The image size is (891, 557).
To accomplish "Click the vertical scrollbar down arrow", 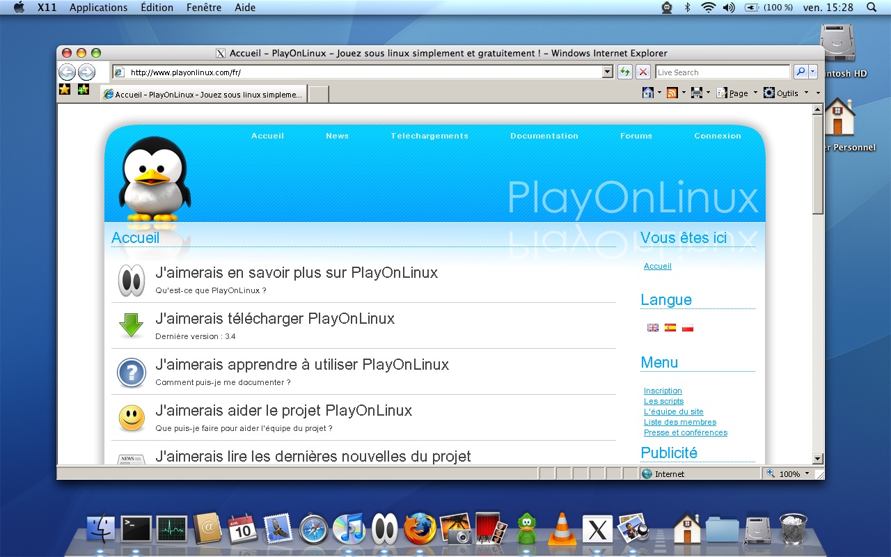I will pos(818,459).
